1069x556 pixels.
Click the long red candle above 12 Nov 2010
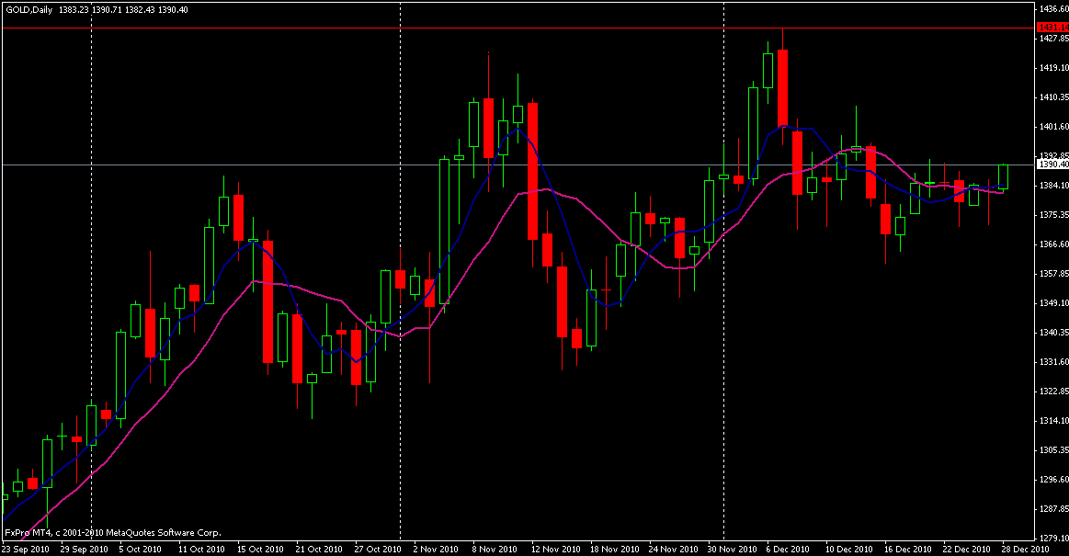click(x=532, y=170)
